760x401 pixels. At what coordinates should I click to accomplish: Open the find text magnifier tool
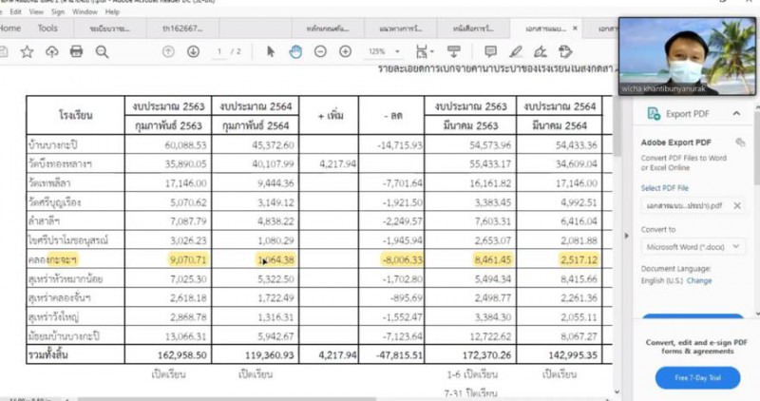tap(102, 52)
